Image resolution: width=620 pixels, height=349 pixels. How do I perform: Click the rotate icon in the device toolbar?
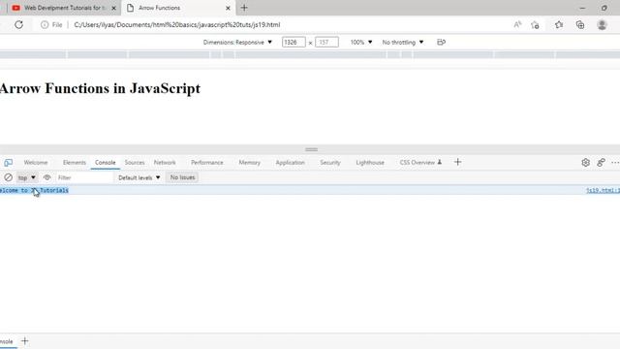point(442,42)
